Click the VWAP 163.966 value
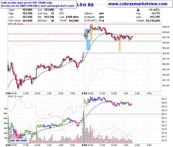This screenshot has width=173, height=147. 74,21
